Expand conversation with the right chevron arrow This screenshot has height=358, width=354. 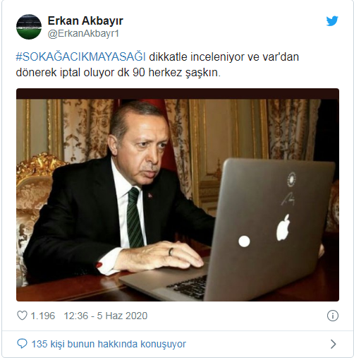pyautogui.click(x=333, y=344)
